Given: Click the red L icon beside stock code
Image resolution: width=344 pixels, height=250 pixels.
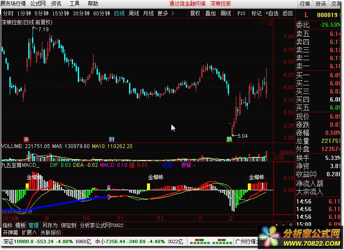Looking at the screenshot, I should point(306,15).
